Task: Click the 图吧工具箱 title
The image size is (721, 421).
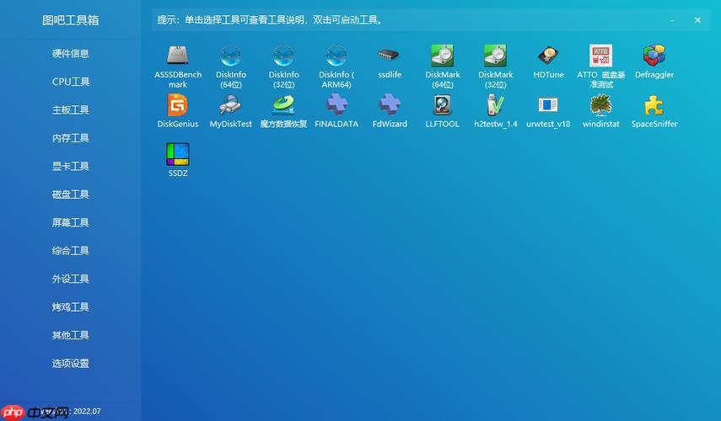Action: [70, 20]
